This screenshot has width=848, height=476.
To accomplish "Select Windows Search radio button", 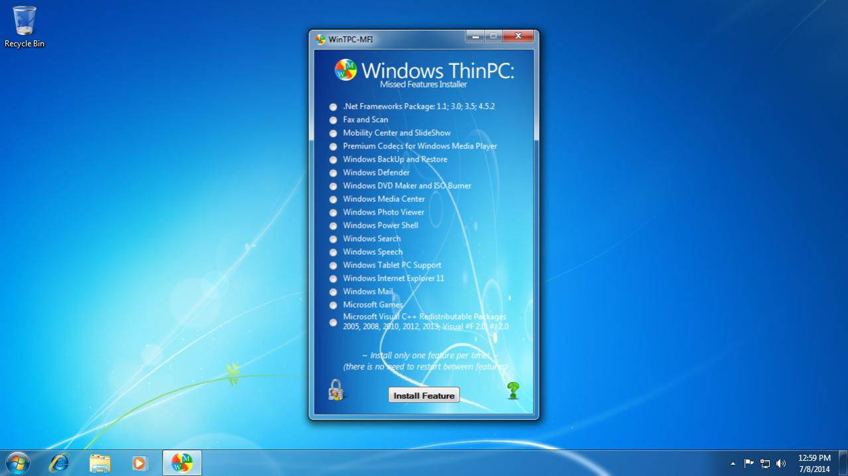I will coord(333,239).
